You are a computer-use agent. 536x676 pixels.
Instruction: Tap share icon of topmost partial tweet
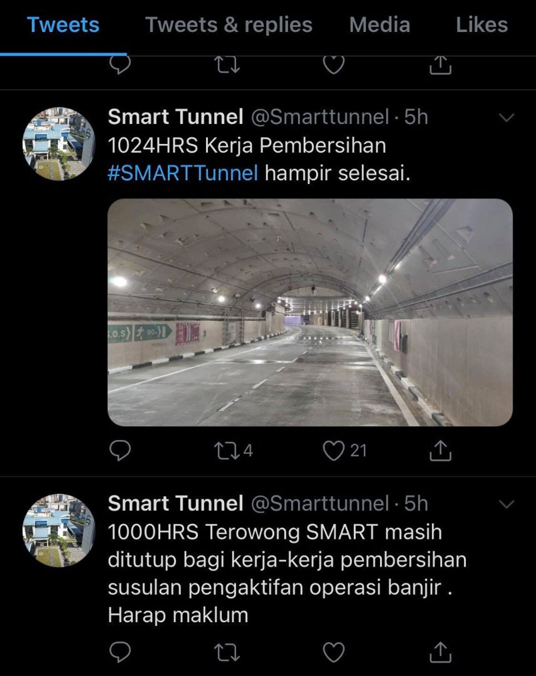click(440, 64)
